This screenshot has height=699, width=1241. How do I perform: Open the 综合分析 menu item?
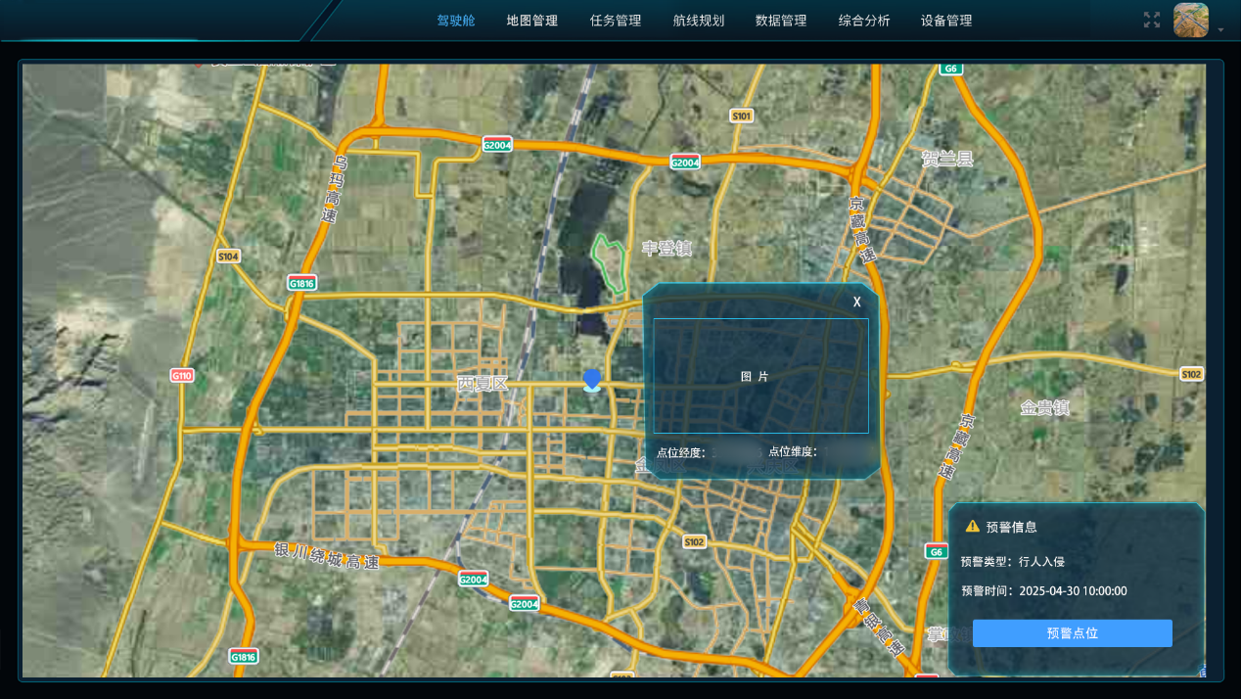point(864,21)
